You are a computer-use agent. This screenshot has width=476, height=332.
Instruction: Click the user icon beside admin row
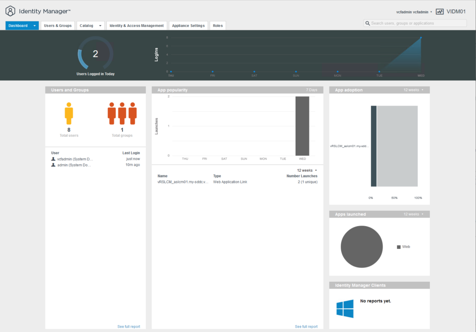point(53,165)
